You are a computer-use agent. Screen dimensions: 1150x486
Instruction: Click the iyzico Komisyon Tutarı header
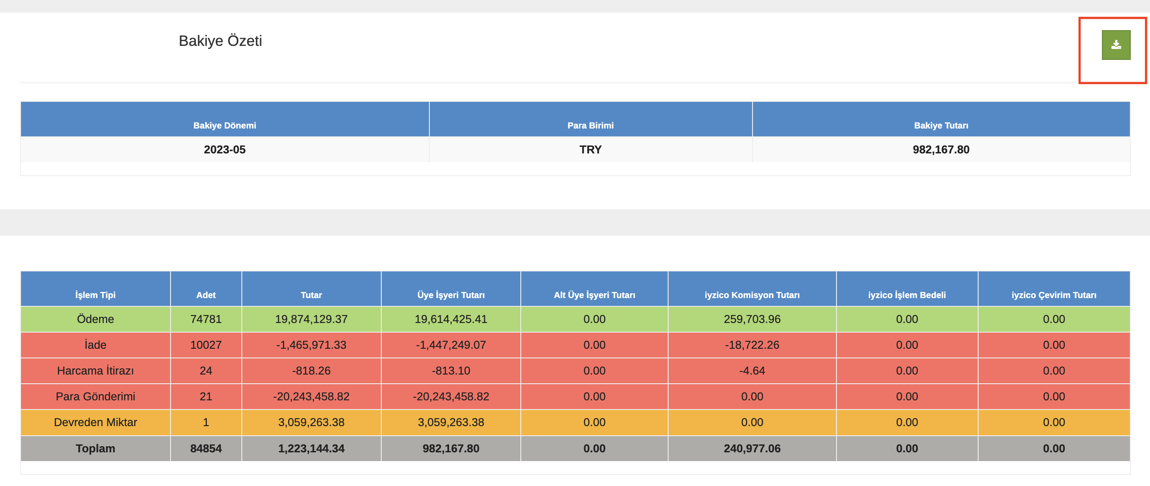[x=751, y=295]
